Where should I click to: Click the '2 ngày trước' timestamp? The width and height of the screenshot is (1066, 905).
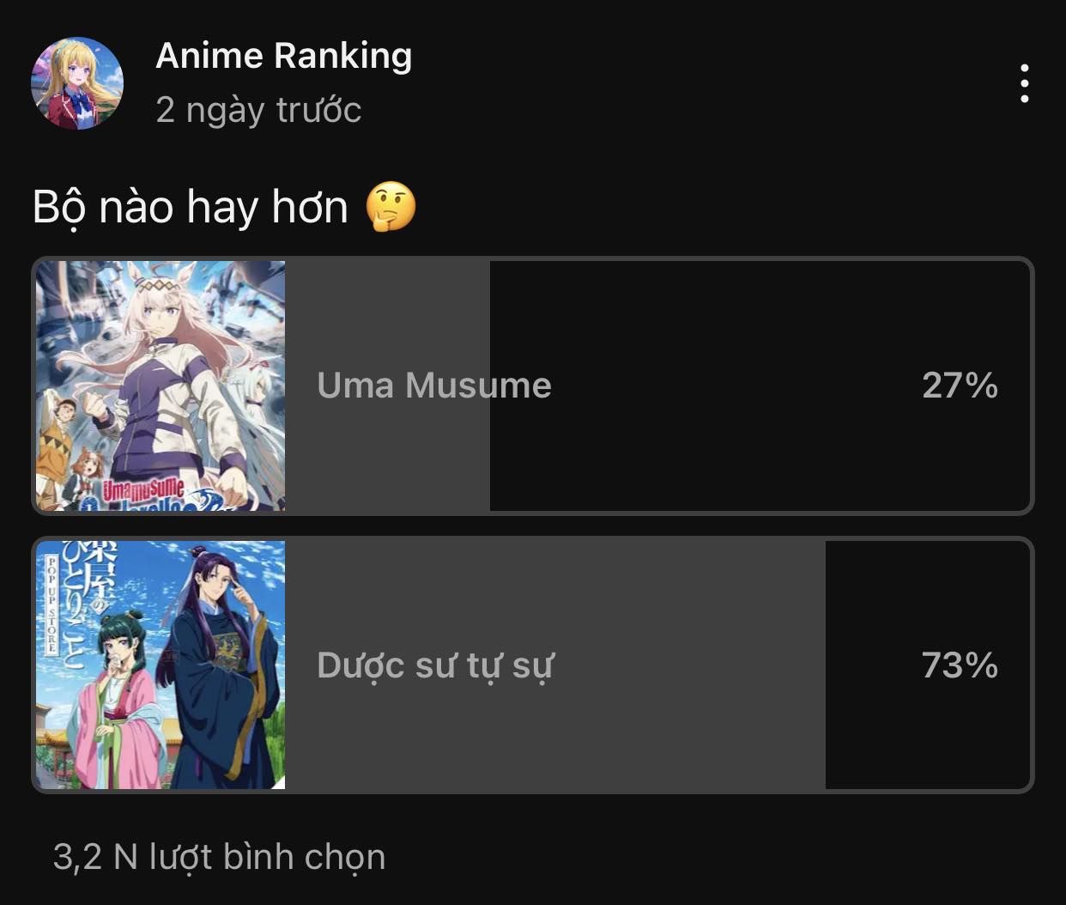click(x=258, y=110)
